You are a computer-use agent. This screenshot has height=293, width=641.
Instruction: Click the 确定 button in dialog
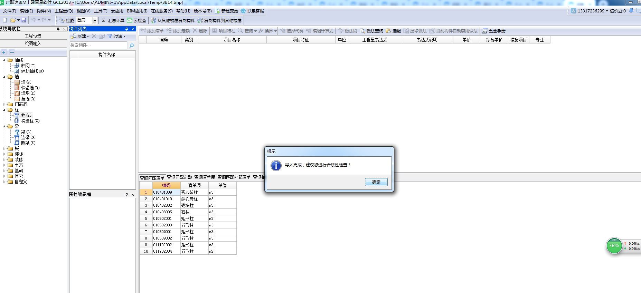click(376, 182)
